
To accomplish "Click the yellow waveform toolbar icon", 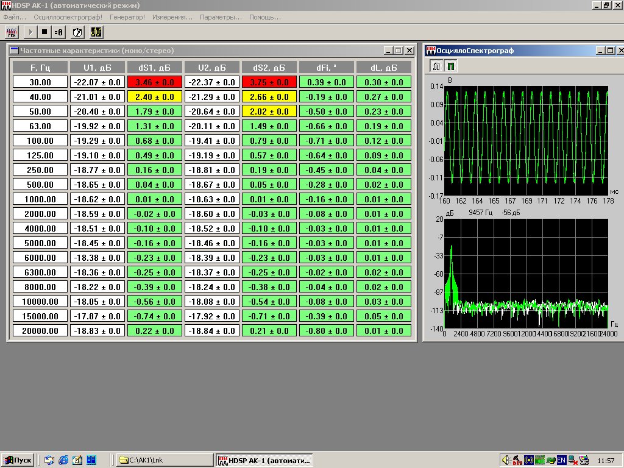I will (x=96, y=31).
